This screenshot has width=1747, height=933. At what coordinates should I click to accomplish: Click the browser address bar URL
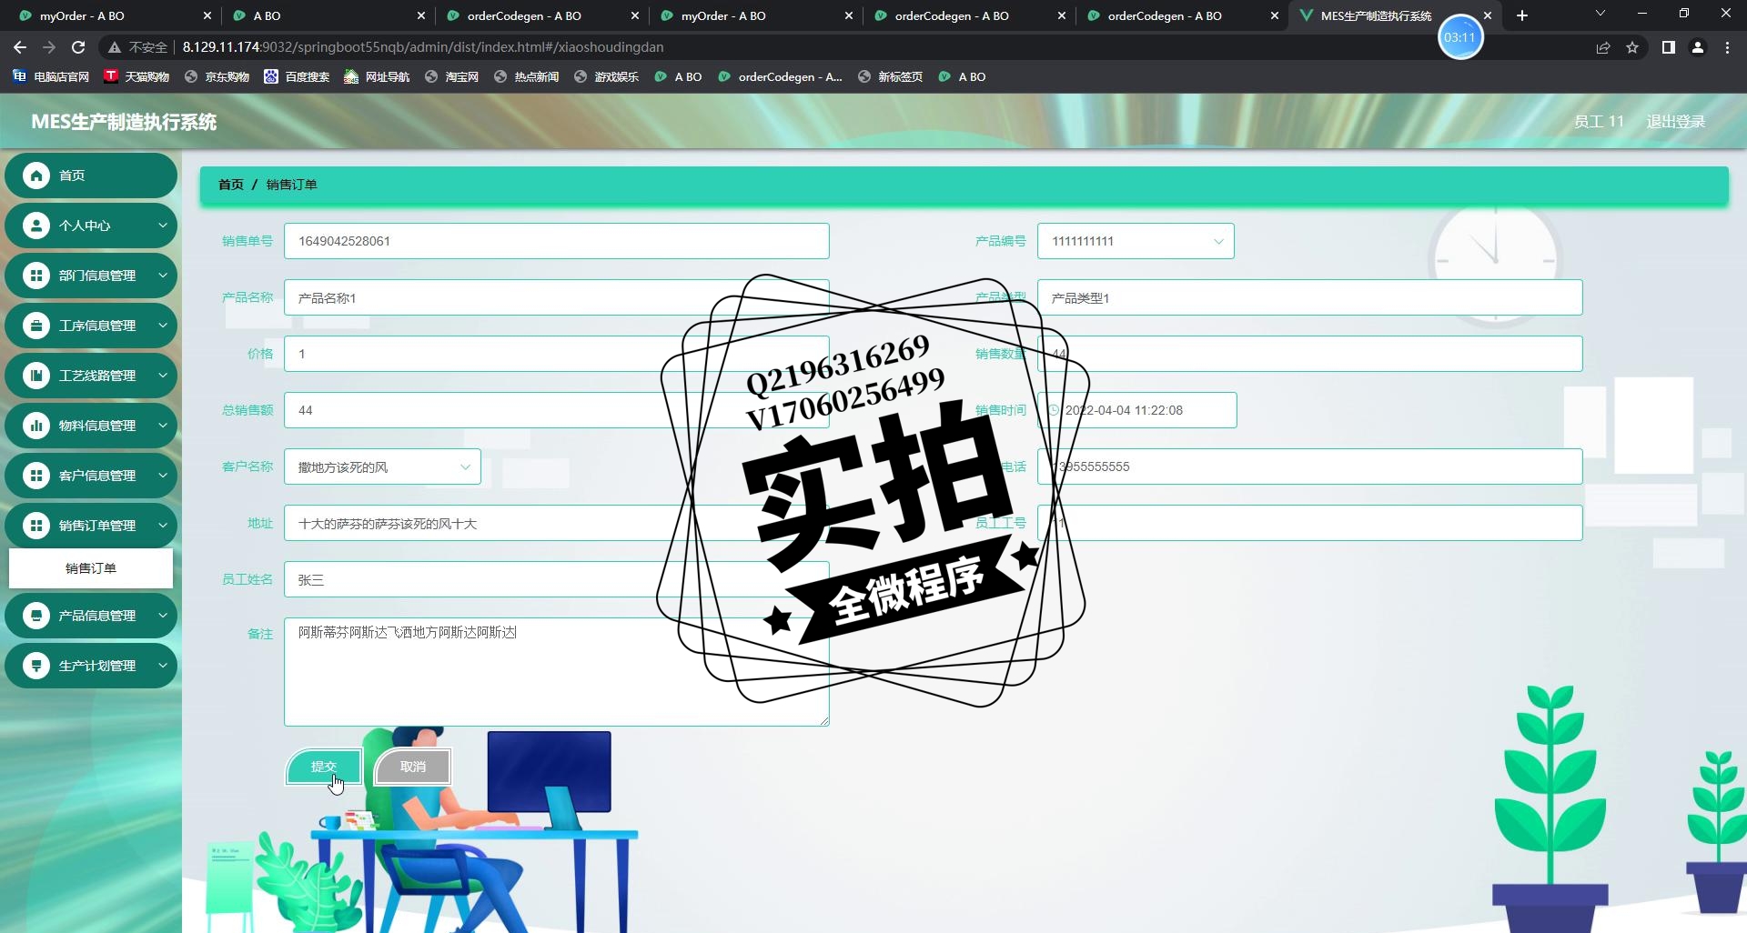[423, 47]
